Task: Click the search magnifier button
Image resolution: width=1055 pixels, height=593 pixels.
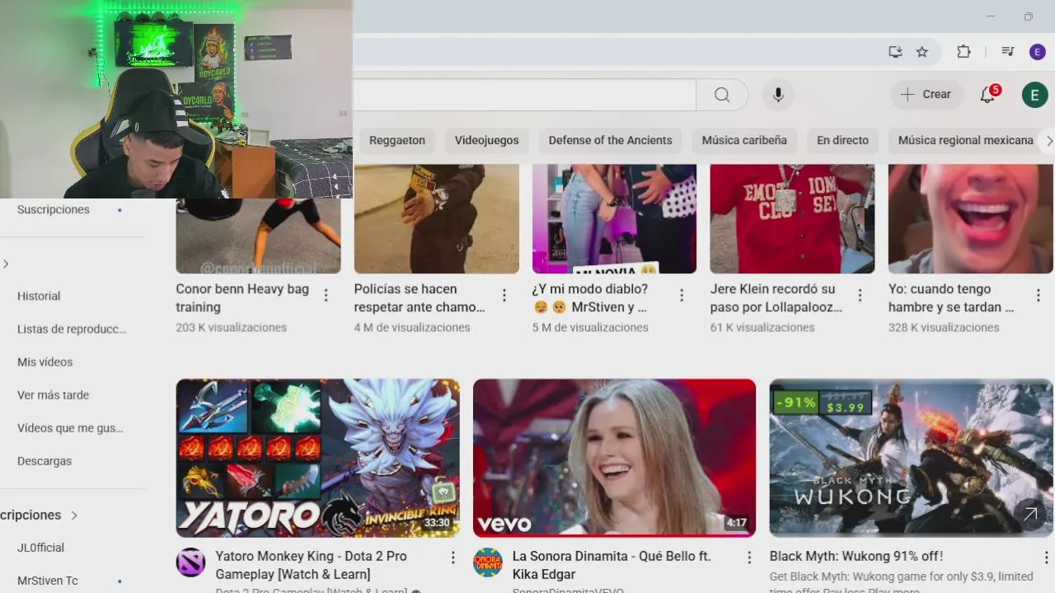Action: (722, 95)
